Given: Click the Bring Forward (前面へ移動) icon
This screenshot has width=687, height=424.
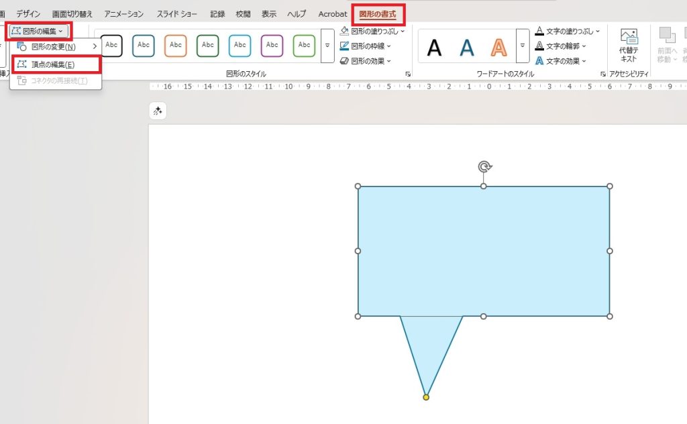Looking at the screenshot, I should click(667, 37).
